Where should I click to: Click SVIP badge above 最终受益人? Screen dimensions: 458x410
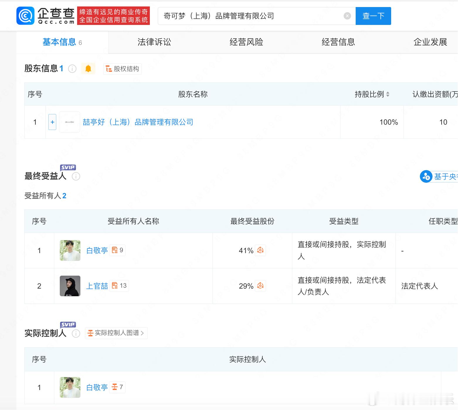point(68,167)
